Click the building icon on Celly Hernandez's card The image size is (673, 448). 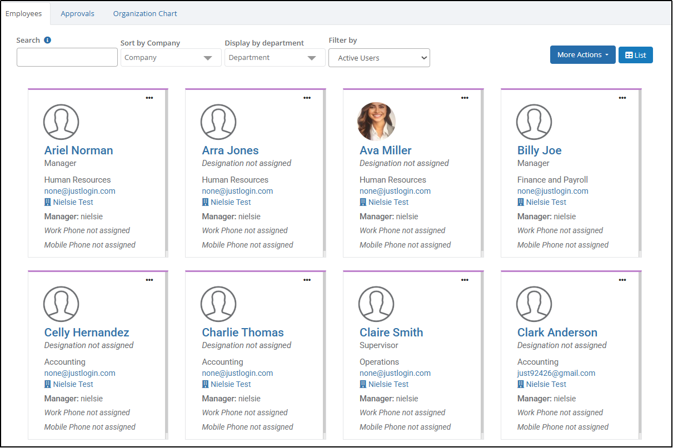[48, 384]
